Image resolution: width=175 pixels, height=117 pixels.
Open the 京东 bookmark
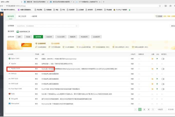tap(62, 10)
